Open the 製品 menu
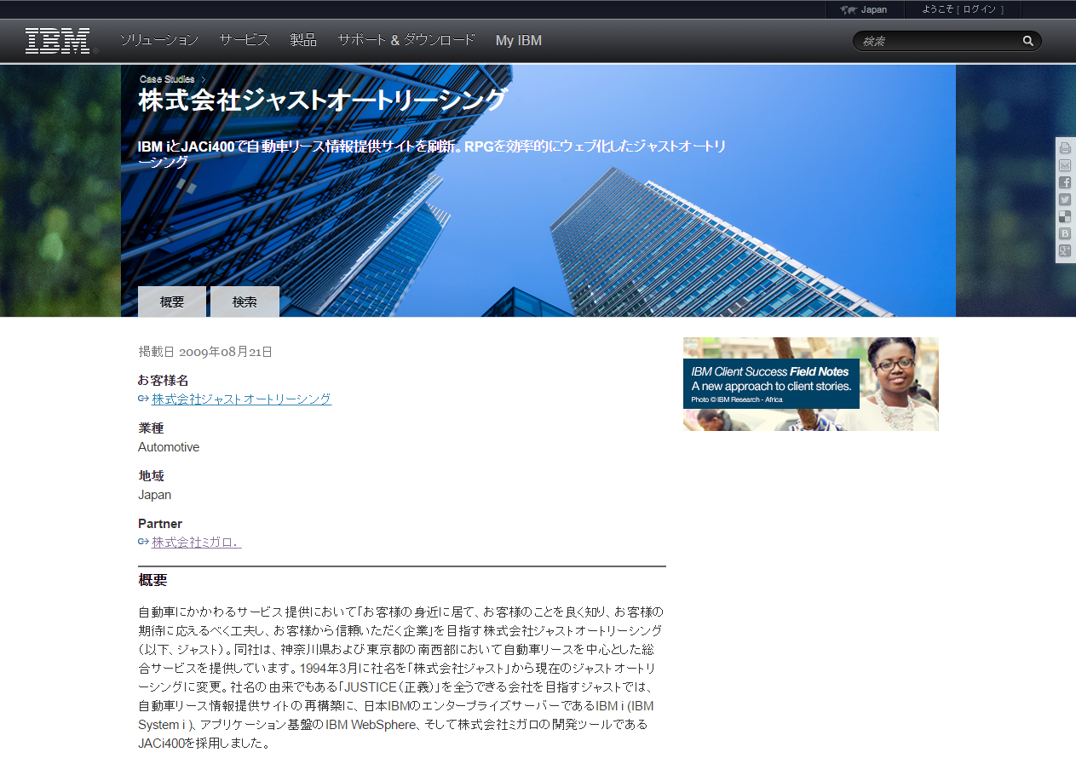The image size is (1076, 764). [x=303, y=40]
